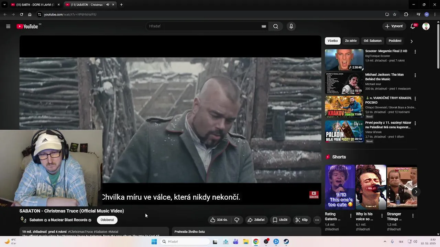
Task: Click the Zdieľať share button
Action: pyautogui.click(x=256, y=220)
